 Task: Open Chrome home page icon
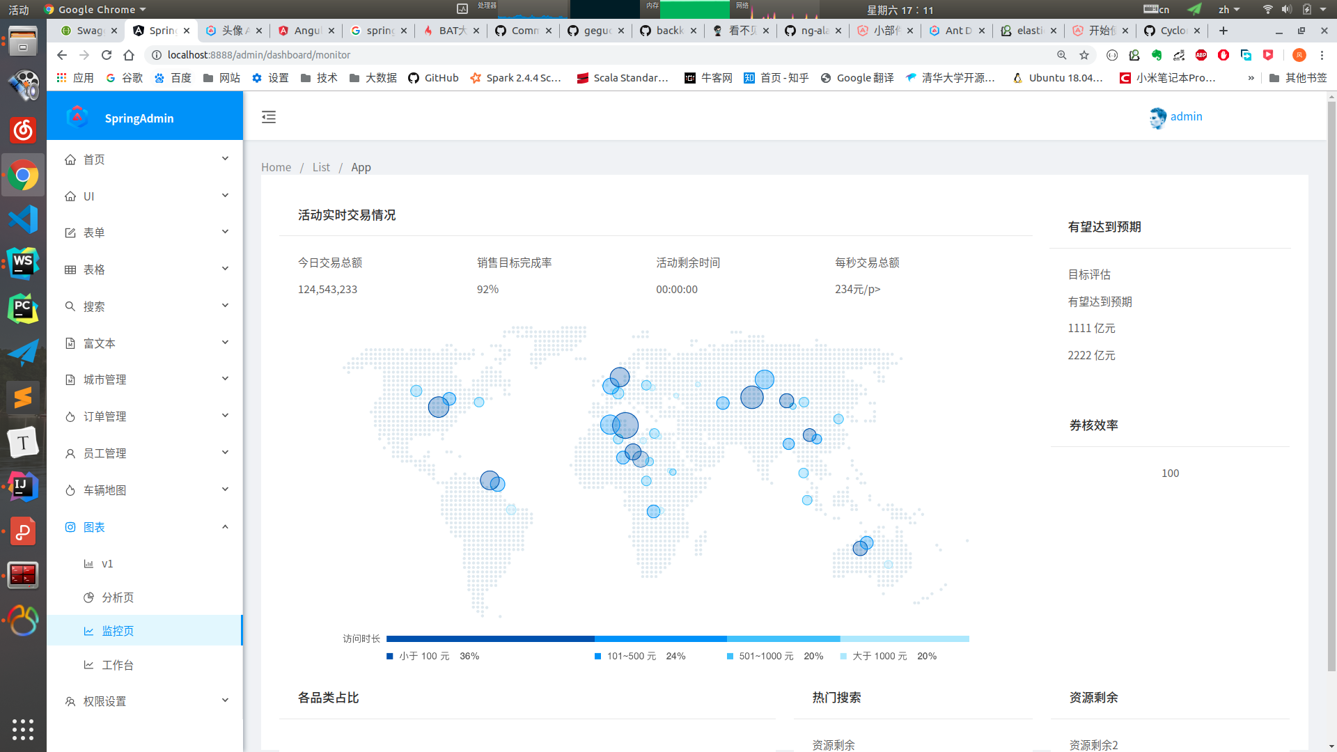pyautogui.click(x=129, y=55)
